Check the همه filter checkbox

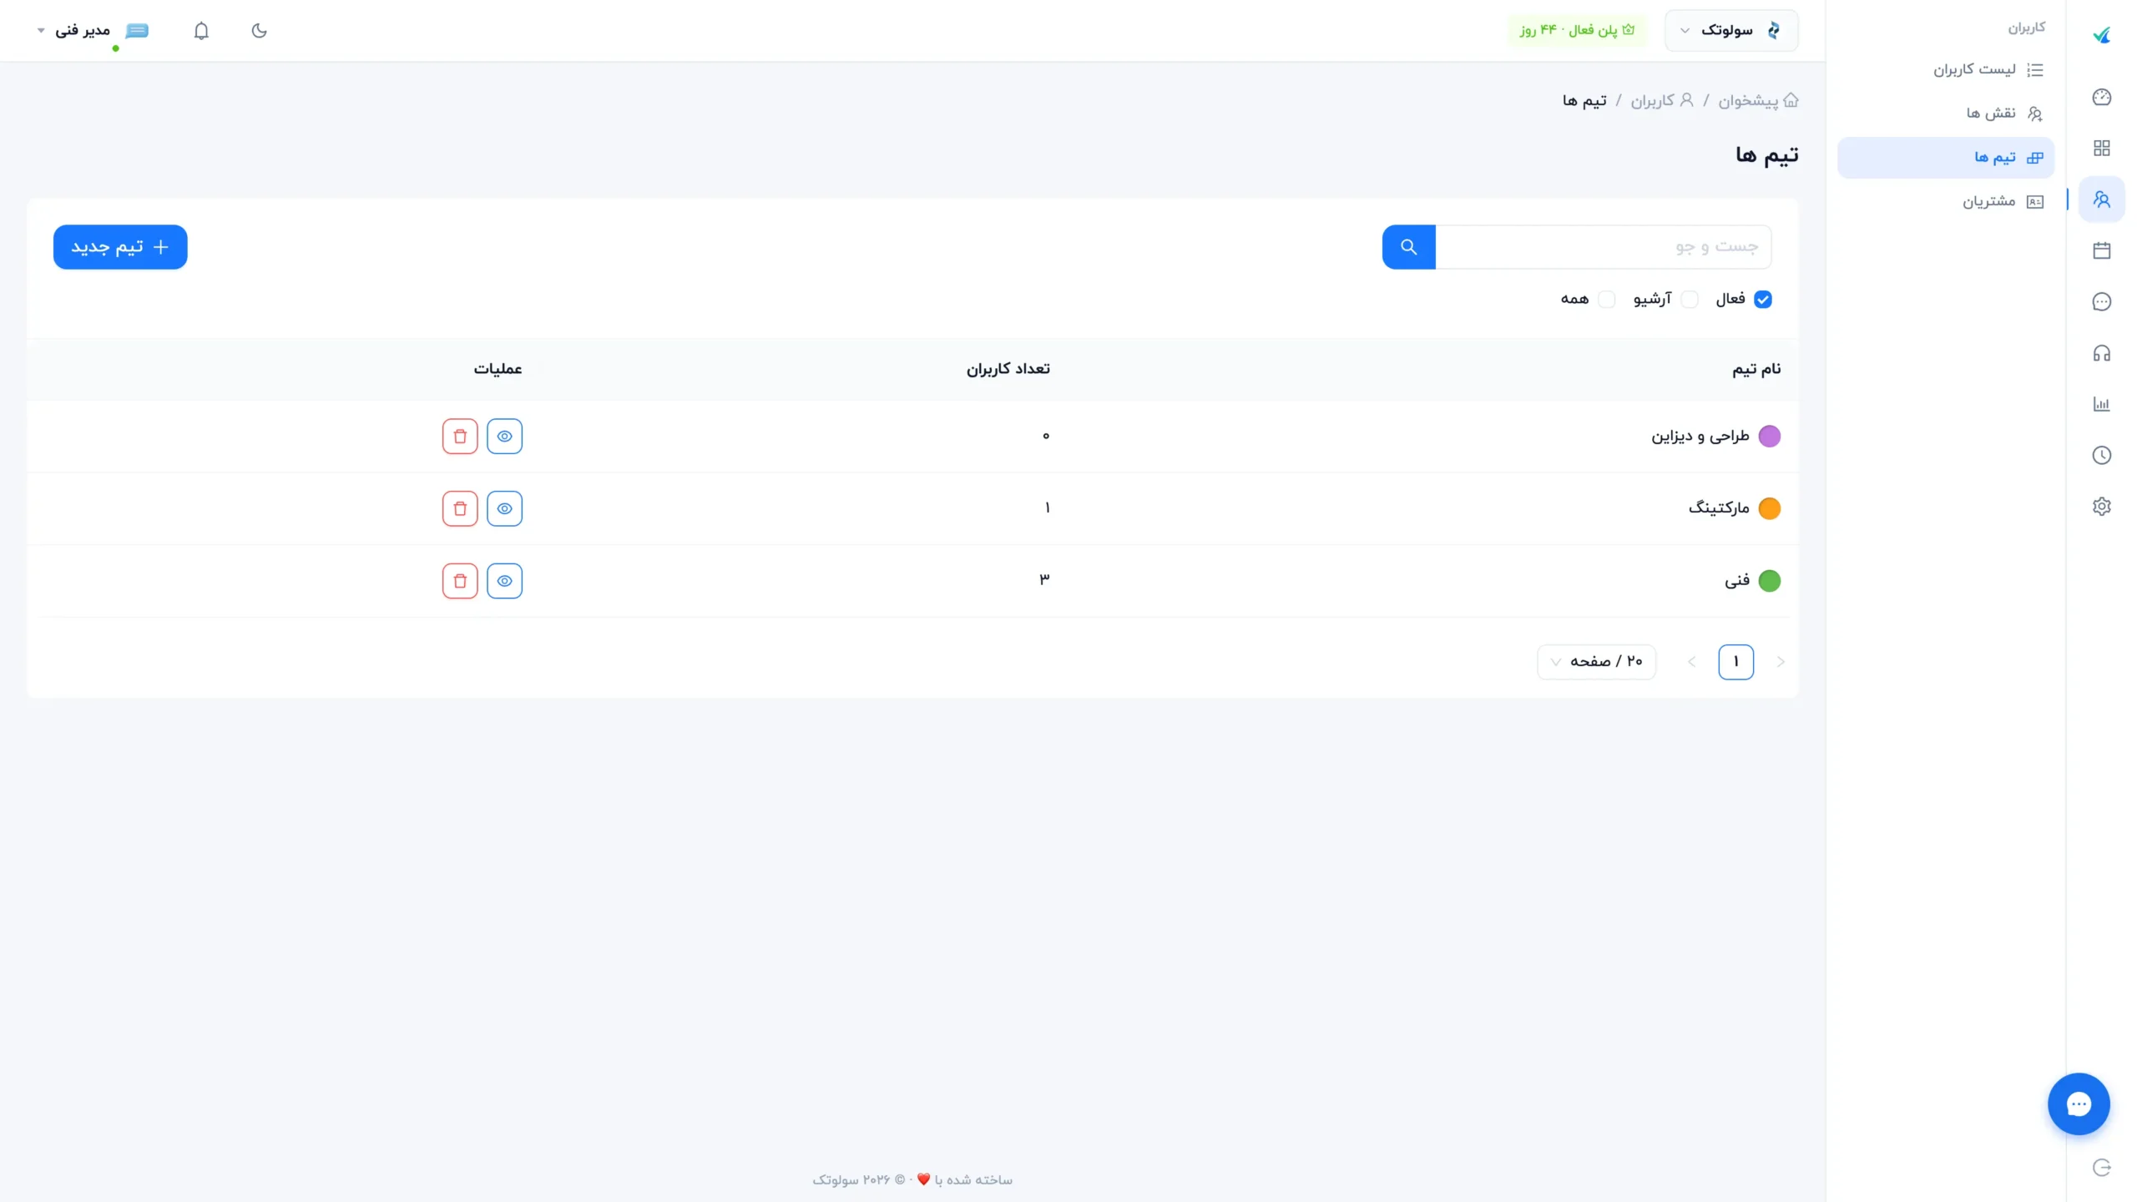[x=1606, y=299]
